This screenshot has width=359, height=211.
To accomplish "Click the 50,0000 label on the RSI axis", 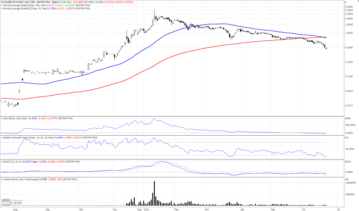I will (350, 149).
